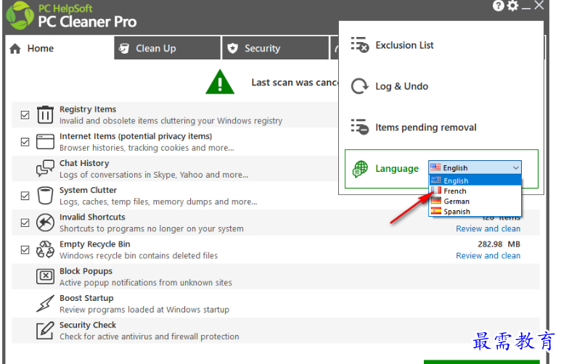The image size is (561, 364).
Task: Click "Internet Items (potential privacy items)" text
Action: 136,136
